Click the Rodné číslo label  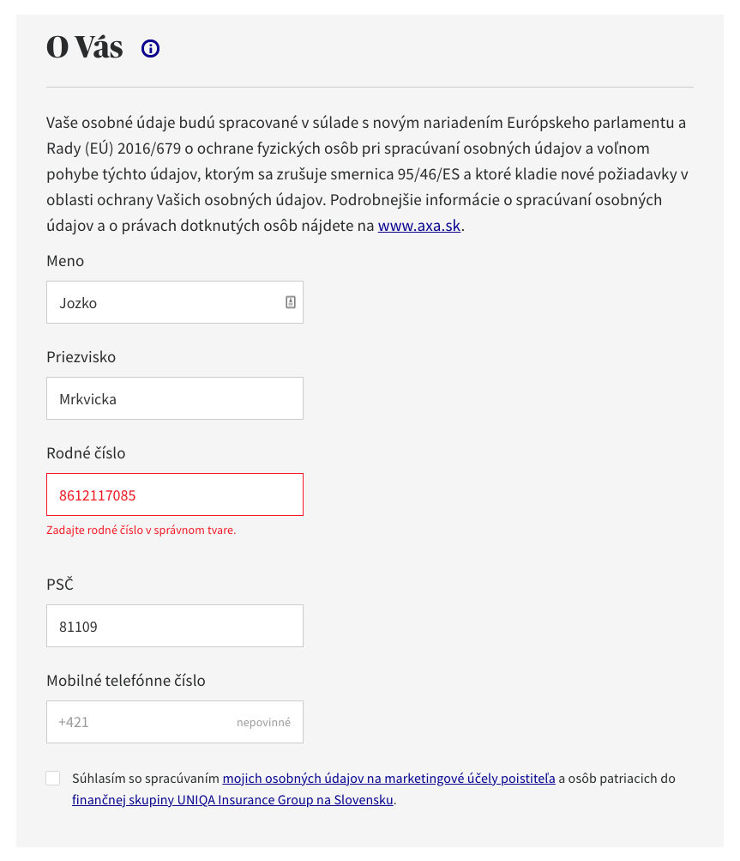(x=86, y=453)
